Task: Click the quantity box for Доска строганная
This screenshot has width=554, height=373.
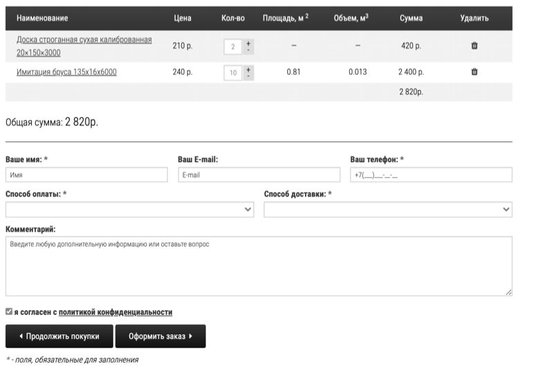Action: [233, 46]
